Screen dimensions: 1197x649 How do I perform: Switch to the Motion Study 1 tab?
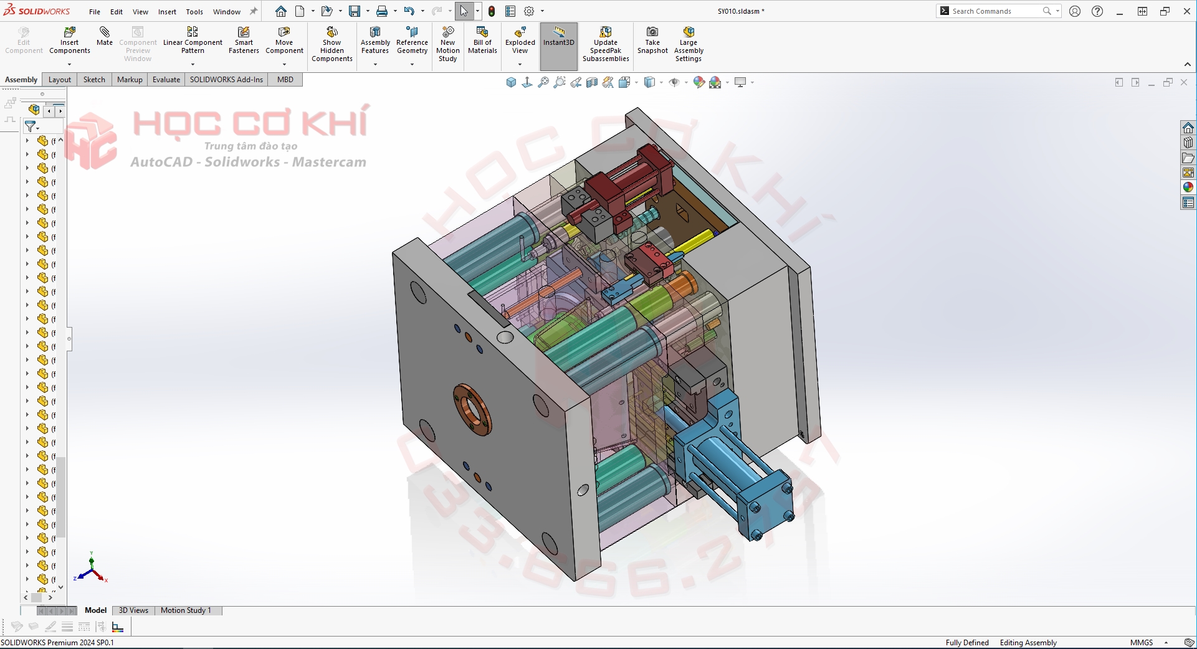click(x=186, y=610)
